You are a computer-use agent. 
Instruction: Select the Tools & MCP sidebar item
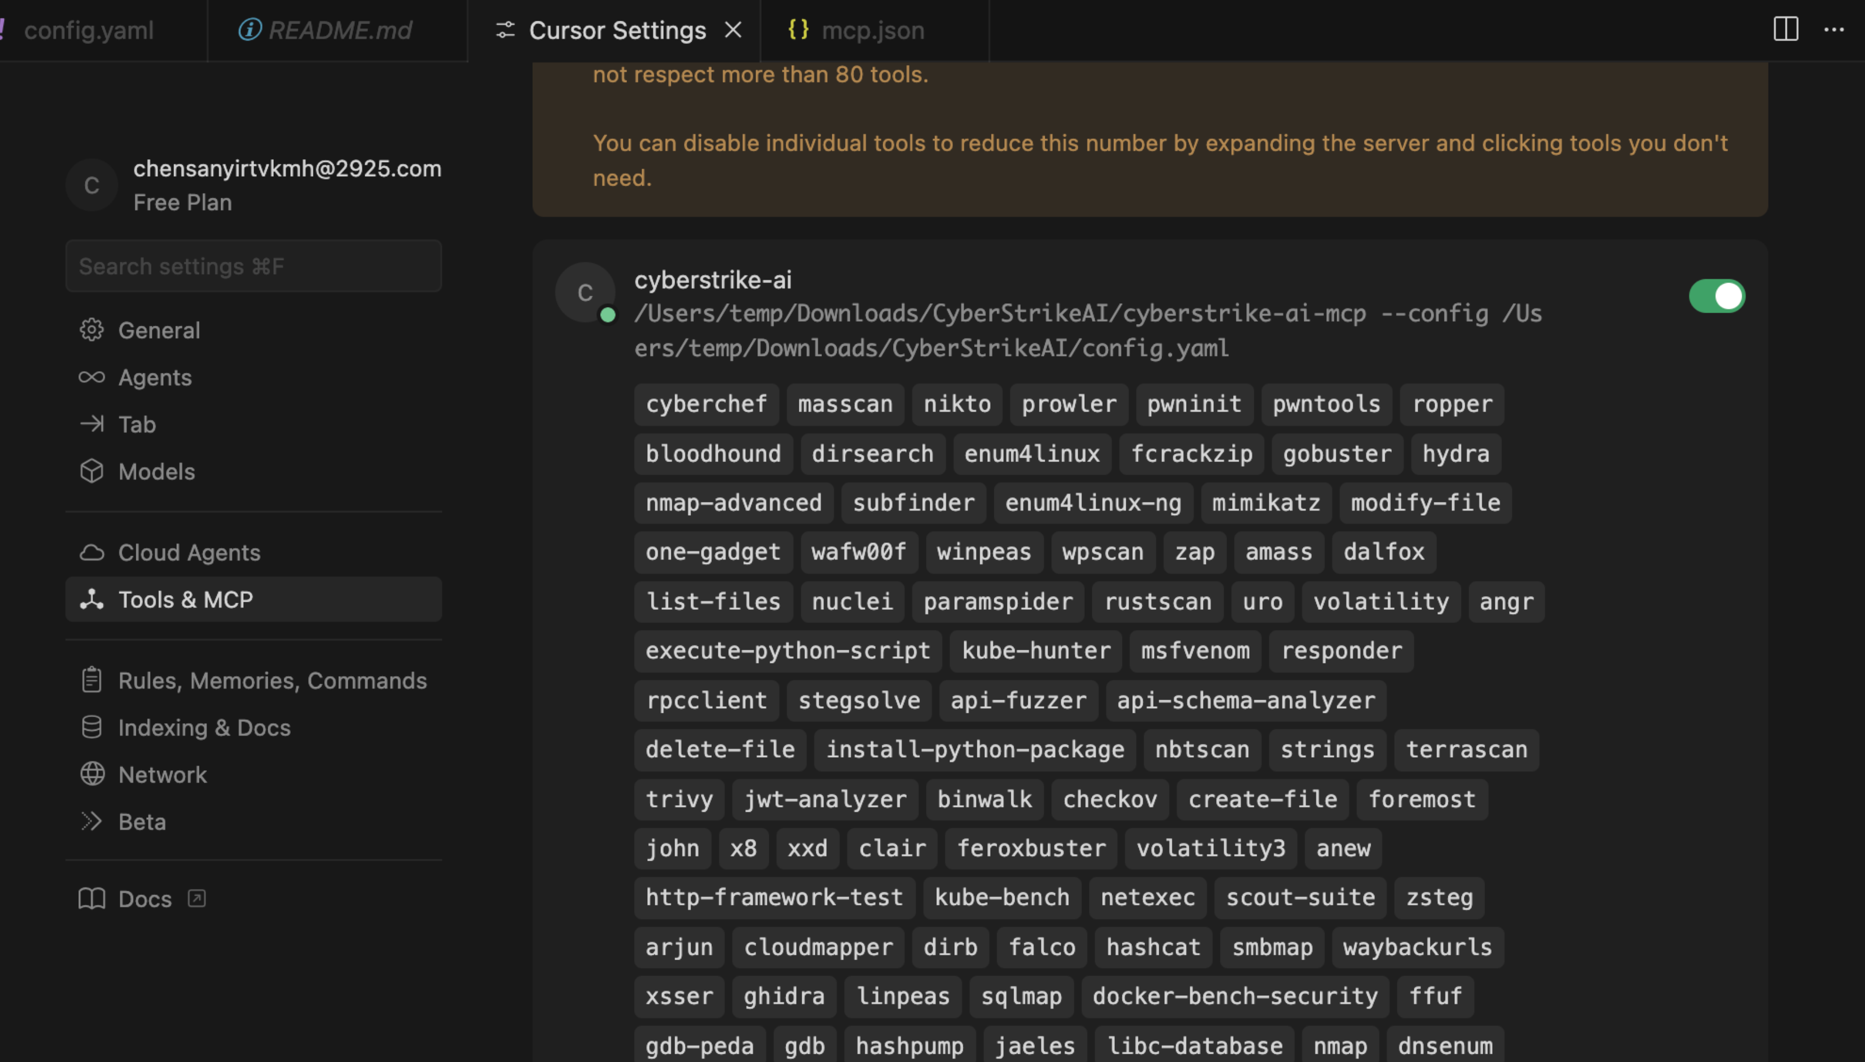187,599
